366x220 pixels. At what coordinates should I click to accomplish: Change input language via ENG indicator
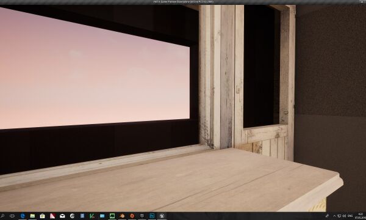350,216
